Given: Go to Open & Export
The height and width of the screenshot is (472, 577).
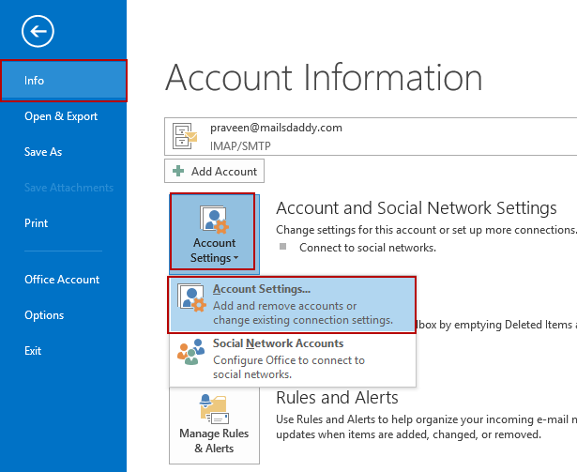Looking at the screenshot, I should click(61, 116).
